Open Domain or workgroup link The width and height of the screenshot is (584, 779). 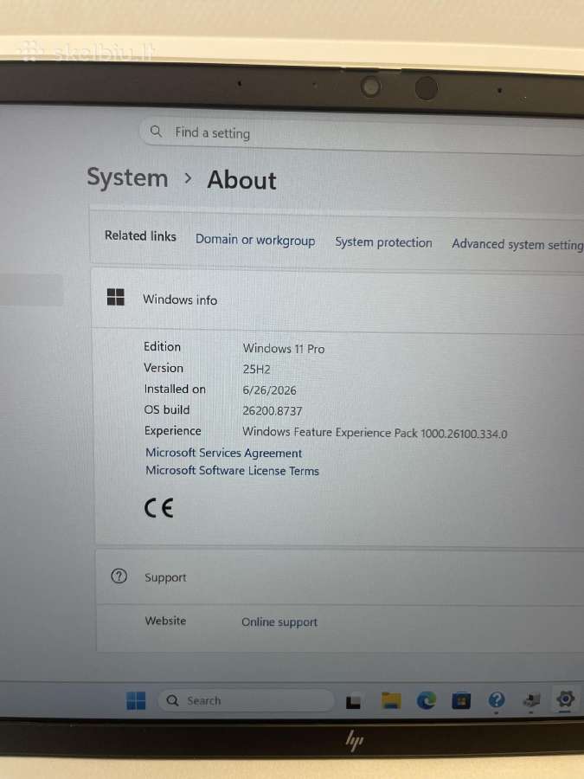pyautogui.click(x=255, y=240)
